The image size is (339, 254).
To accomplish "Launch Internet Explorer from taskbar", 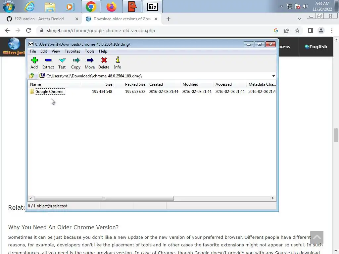I will 29,7.
